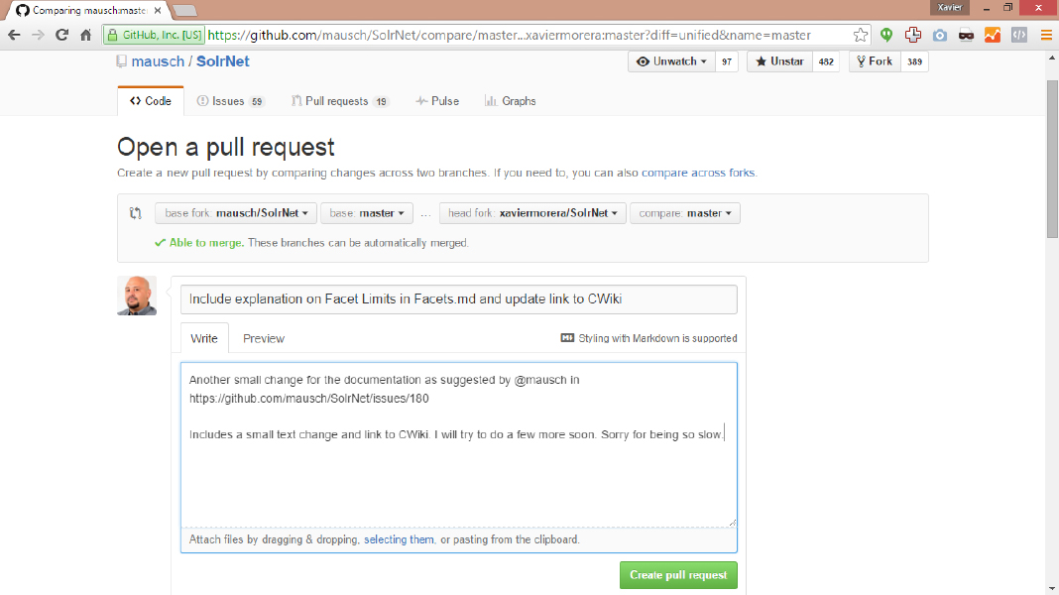Viewport: 1059px width, 595px height.
Task: Click the browser back arrow
Action: click(14, 35)
